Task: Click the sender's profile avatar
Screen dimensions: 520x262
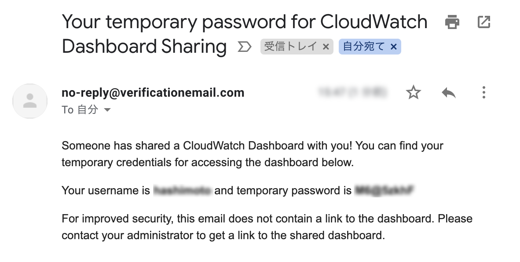Action: [x=30, y=101]
